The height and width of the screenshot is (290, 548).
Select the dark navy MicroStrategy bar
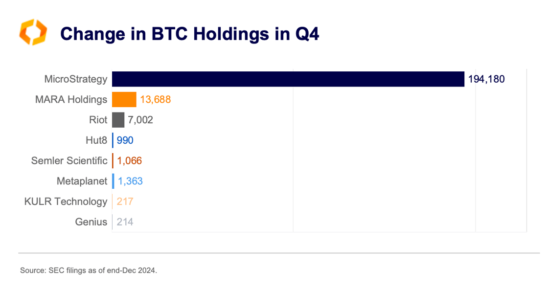[288, 79]
